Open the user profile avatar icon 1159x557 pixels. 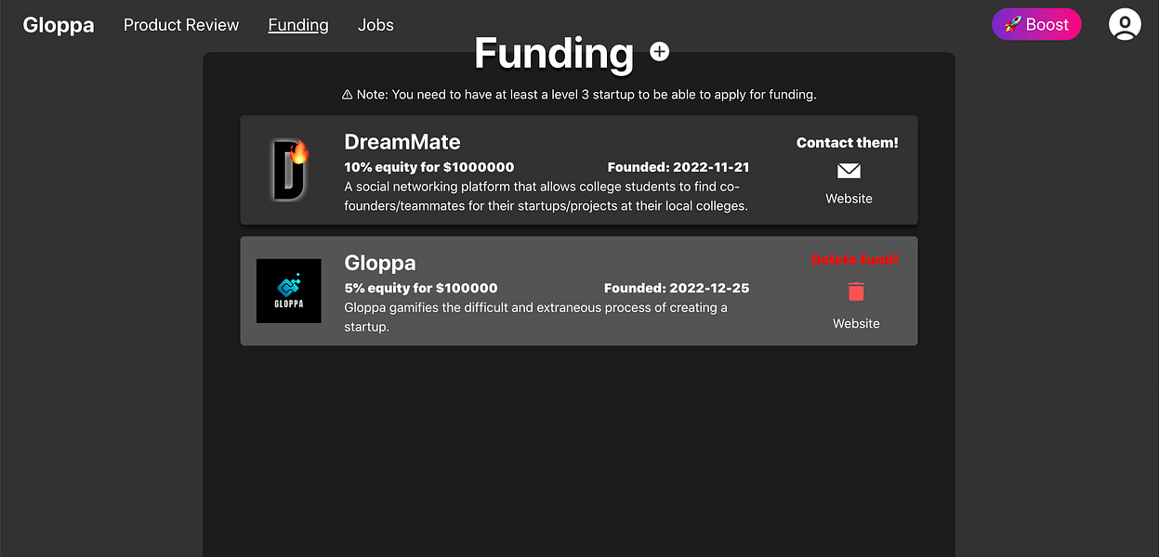[x=1125, y=24]
